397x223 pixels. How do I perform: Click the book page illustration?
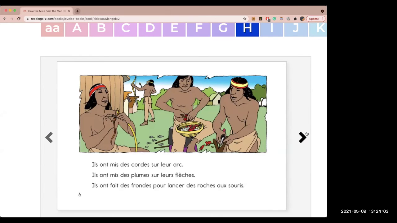173,114
